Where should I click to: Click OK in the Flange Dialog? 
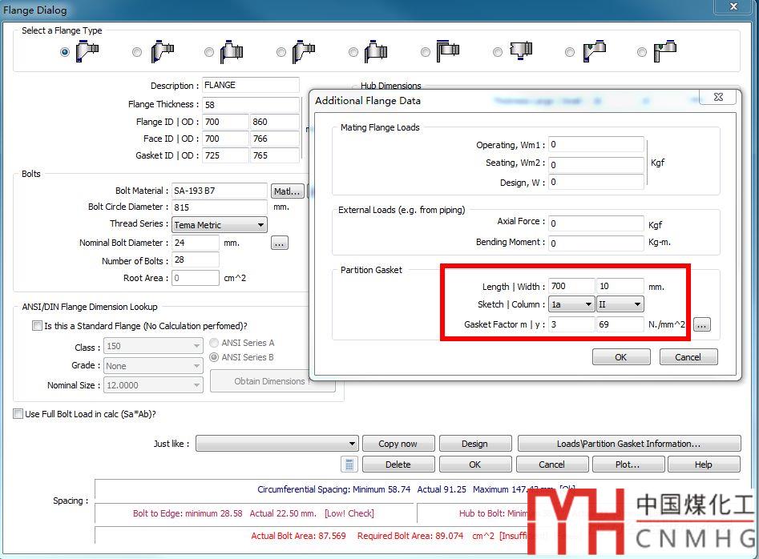click(474, 464)
